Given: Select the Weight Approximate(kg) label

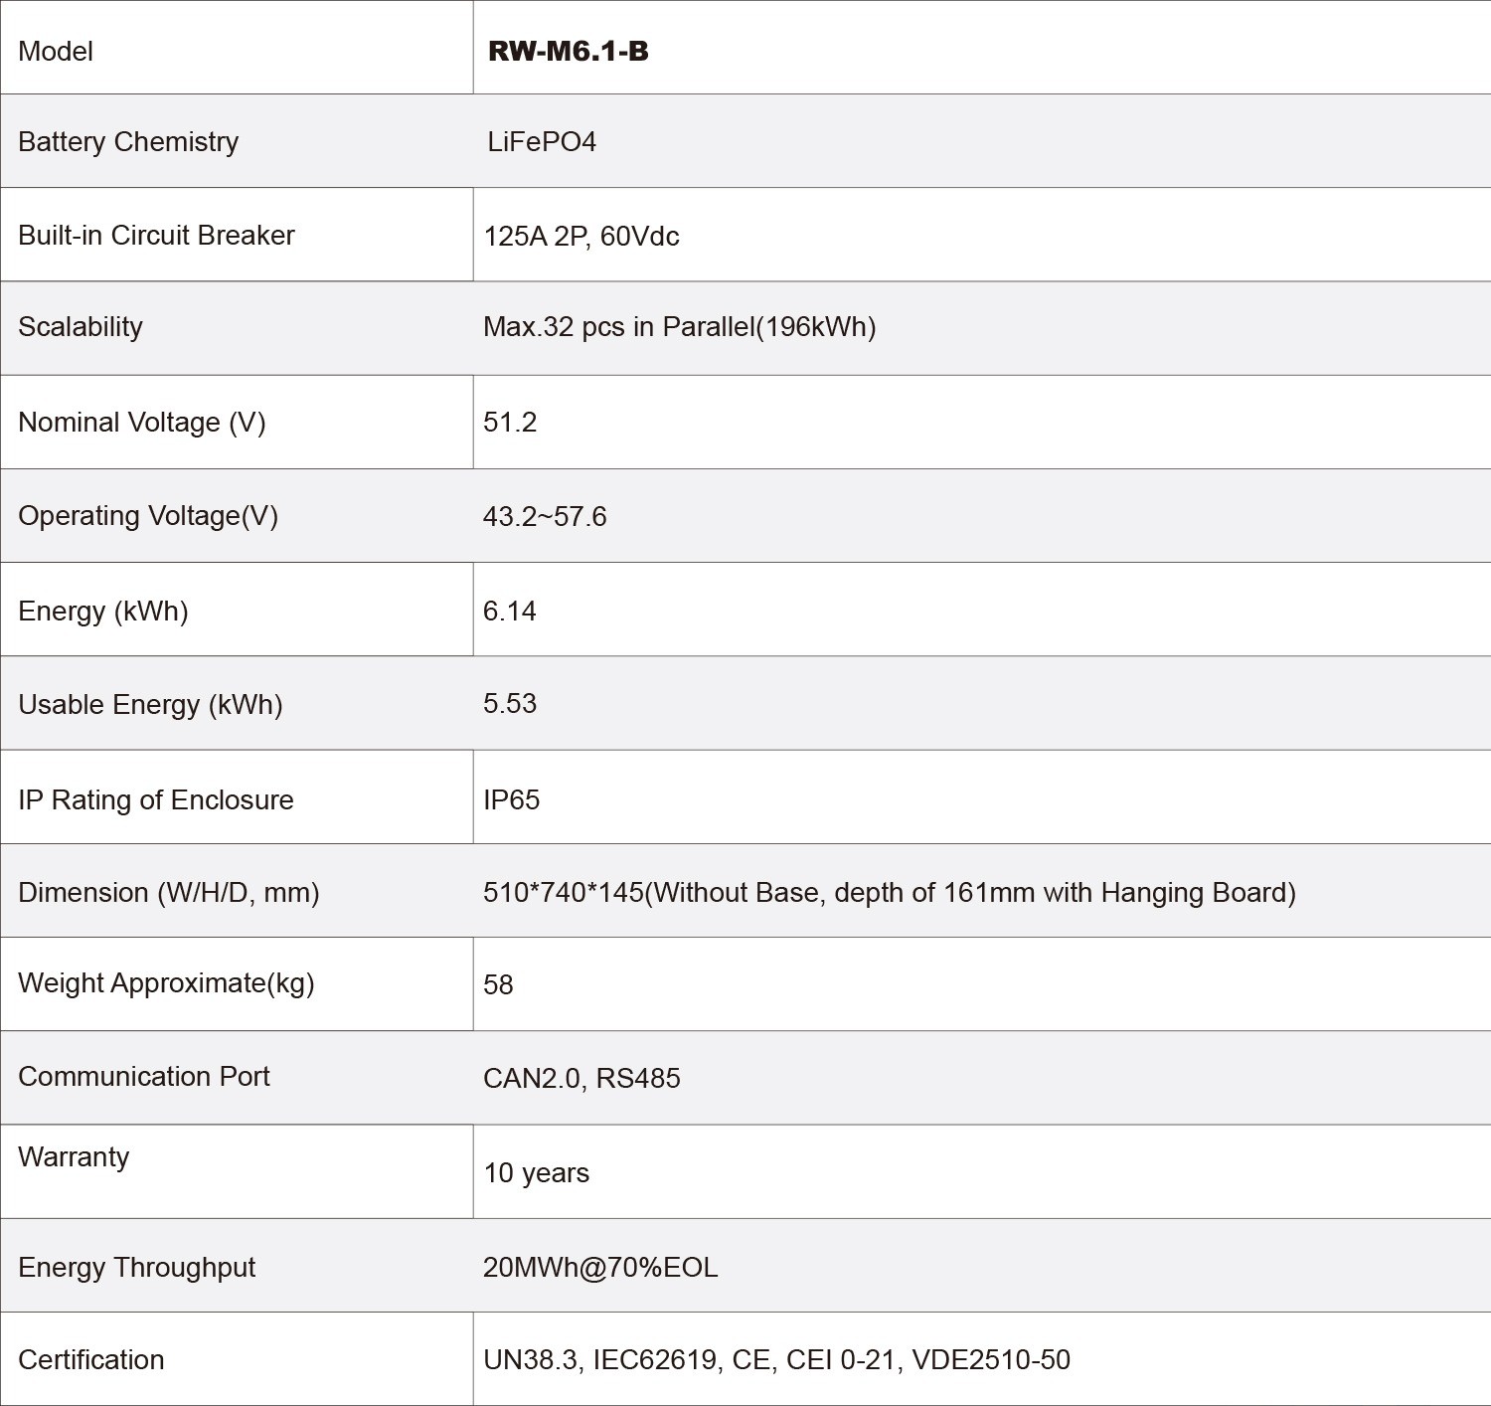Looking at the screenshot, I should [x=166, y=983].
